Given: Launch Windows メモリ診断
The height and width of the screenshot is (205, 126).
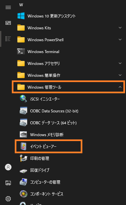Looking at the screenshot, I should [69, 134].
